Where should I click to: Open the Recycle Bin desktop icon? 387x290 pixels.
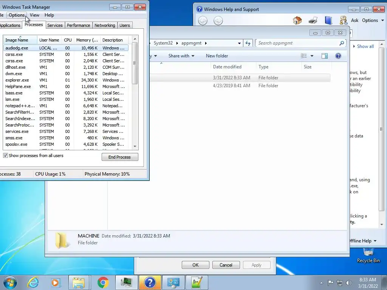[368, 255]
